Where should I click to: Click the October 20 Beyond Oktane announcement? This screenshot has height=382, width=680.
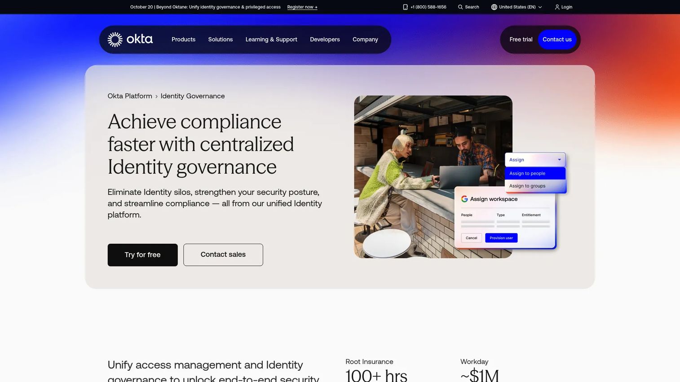(205, 7)
